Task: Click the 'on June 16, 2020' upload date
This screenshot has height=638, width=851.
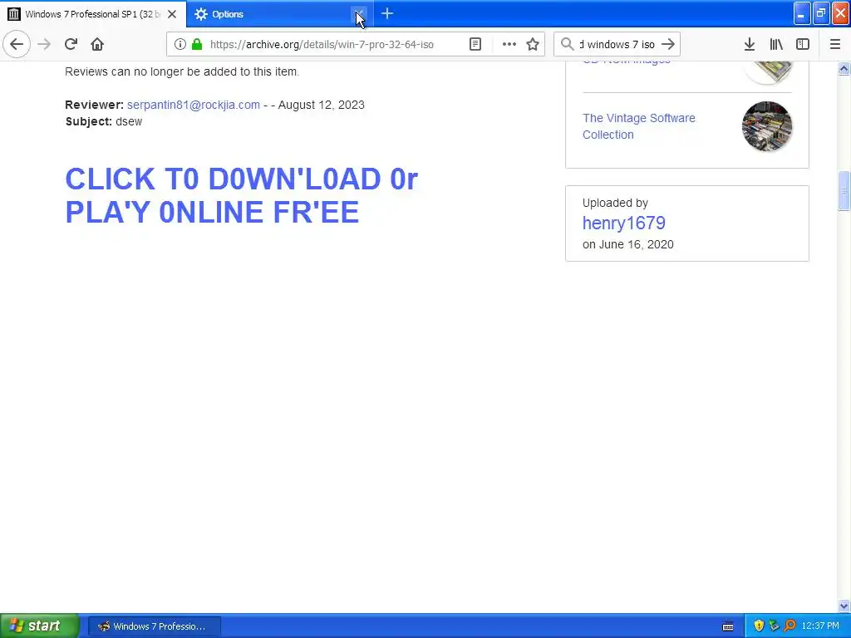Action: coord(628,244)
